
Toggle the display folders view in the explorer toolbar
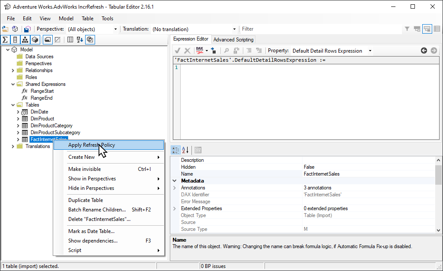click(x=48, y=39)
